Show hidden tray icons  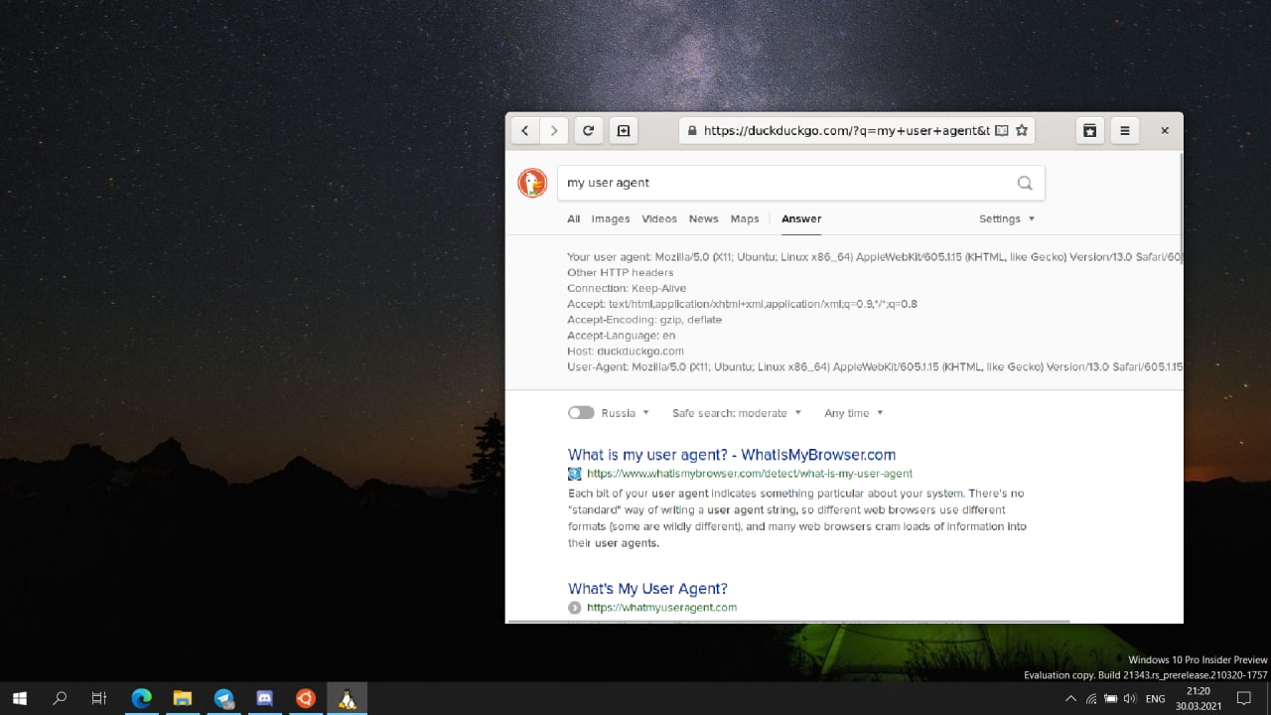[1070, 699]
